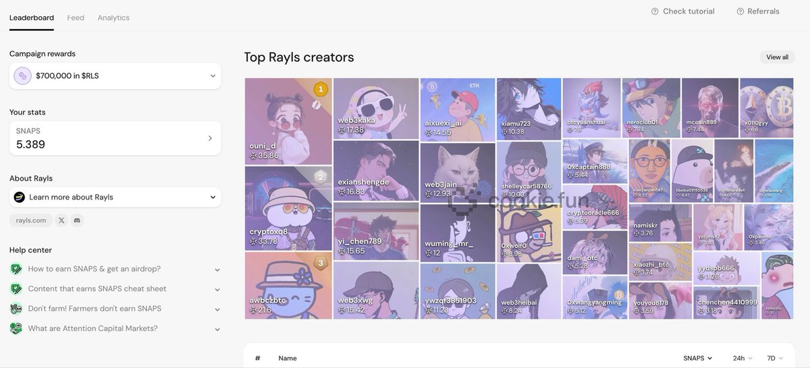810x368 pixels.
Task: Expand the Learn more about Rayls dropdown
Action: [213, 197]
